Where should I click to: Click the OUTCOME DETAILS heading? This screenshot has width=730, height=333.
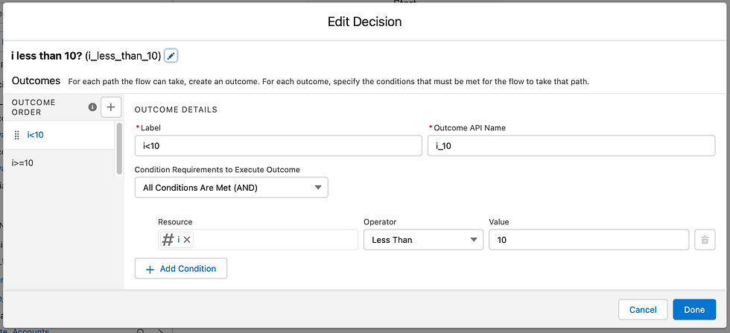coord(176,110)
